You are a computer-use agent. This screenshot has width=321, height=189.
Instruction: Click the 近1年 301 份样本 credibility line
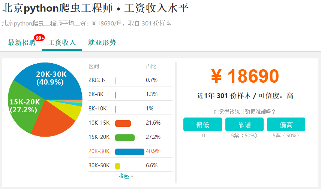coord(245,96)
